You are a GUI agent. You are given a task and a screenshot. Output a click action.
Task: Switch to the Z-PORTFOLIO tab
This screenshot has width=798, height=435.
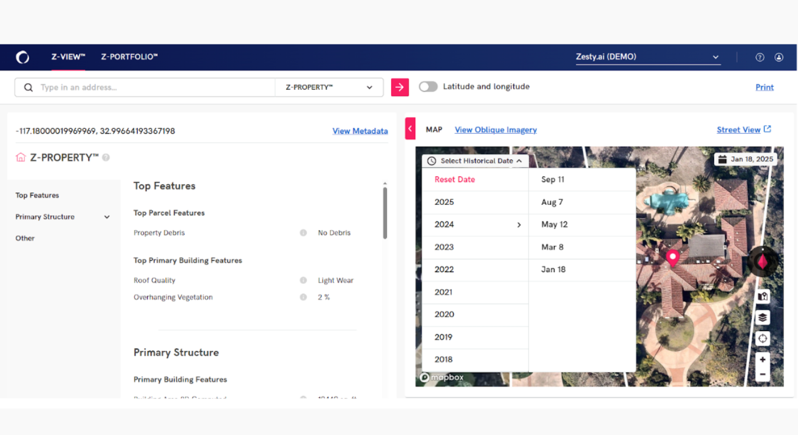129,57
